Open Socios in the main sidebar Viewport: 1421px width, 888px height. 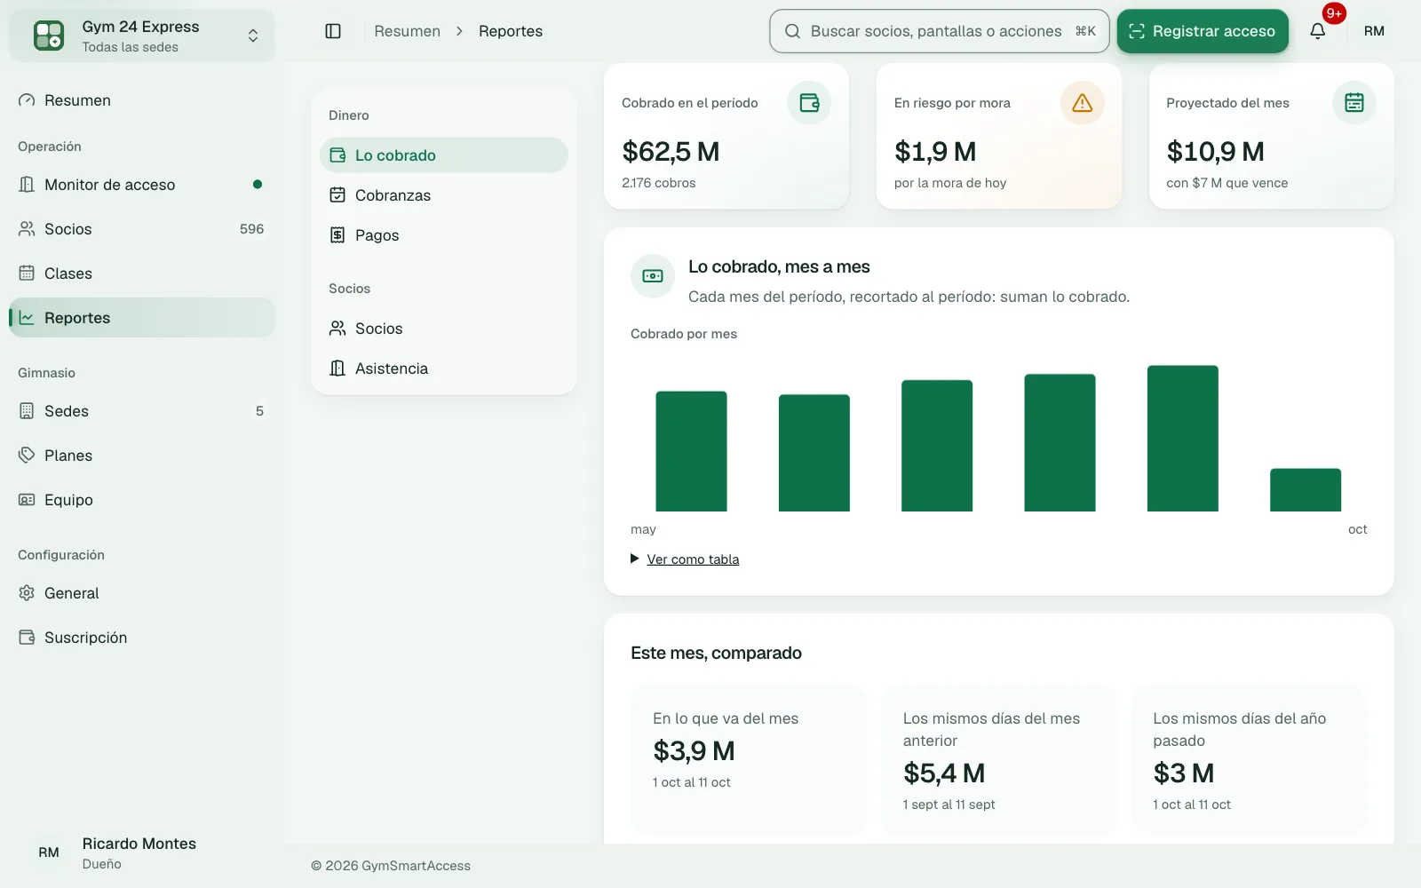pos(142,229)
